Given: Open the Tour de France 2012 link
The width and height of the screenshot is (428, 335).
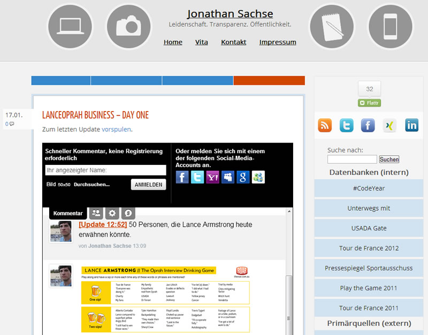Looking at the screenshot, I should pos(369,248).
